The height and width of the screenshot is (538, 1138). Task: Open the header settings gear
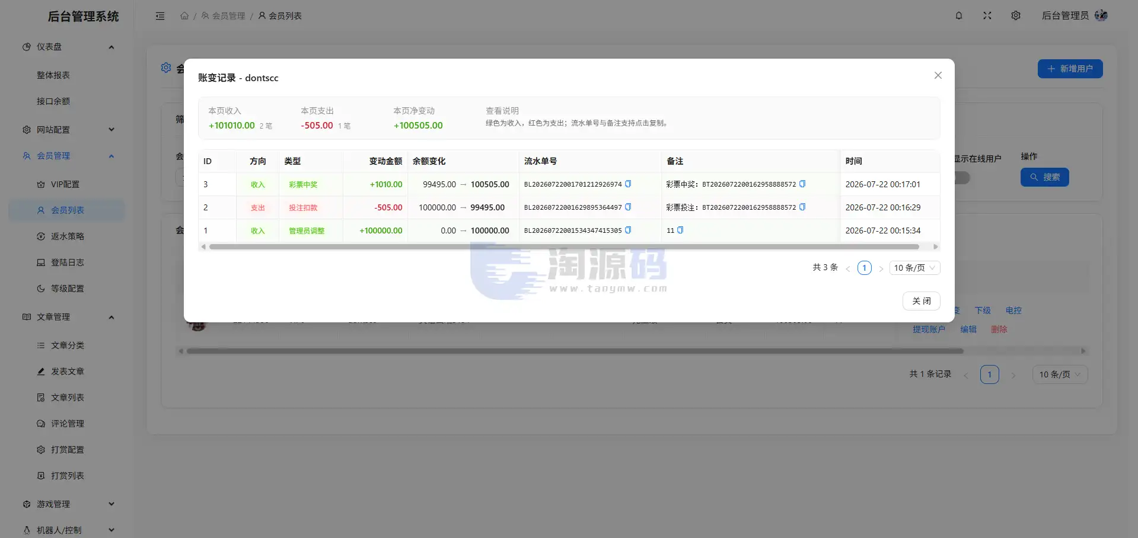[x=1016, y=16]
